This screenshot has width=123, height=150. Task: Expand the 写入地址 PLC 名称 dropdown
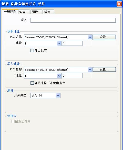(58, 70)
